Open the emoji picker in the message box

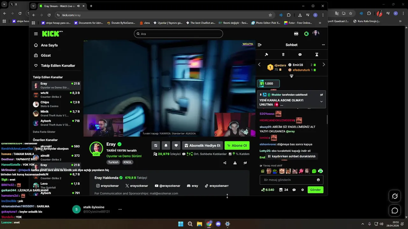tap(318, 180)
